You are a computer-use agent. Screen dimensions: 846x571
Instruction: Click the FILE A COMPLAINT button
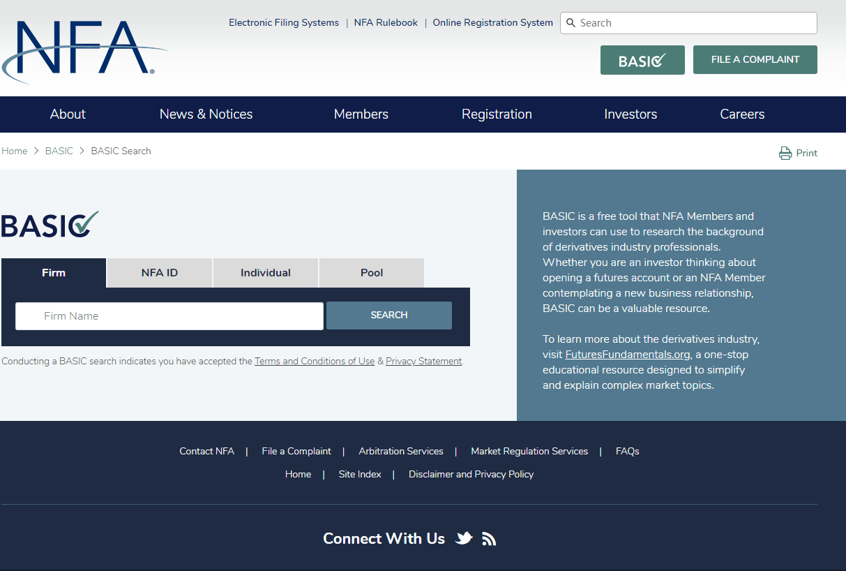tap(755, 60)
